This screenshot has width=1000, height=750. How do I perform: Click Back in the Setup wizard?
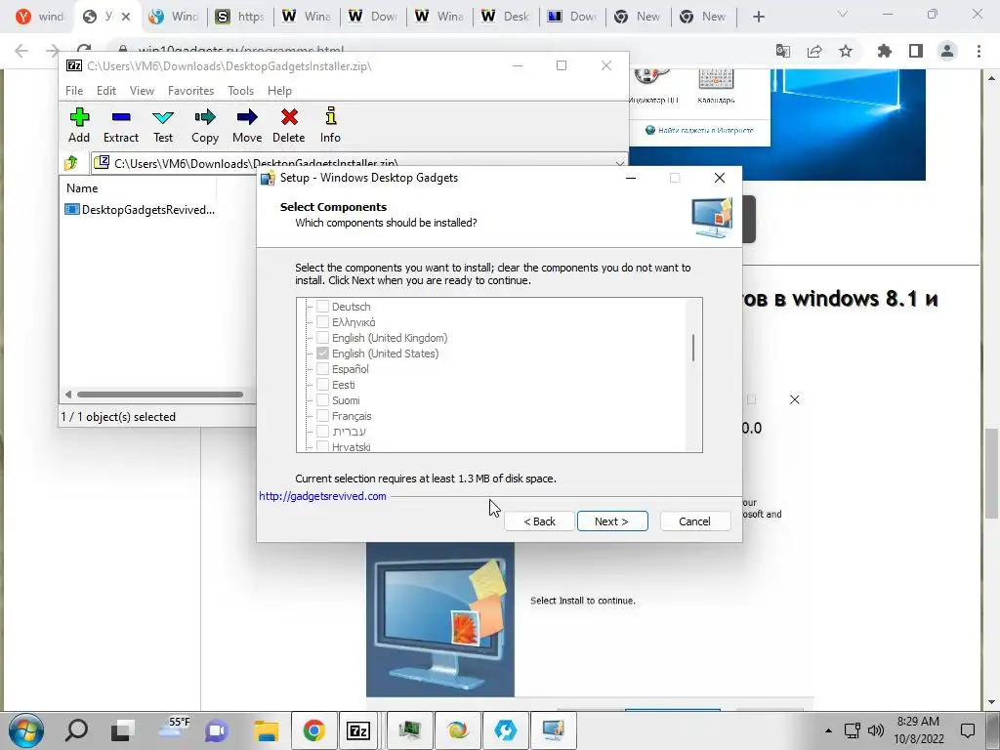[x=539, y=521]
